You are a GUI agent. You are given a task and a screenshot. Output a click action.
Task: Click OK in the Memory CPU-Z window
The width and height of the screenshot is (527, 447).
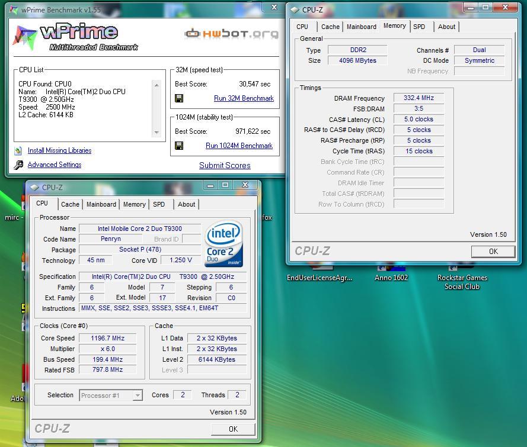[493, 252]
